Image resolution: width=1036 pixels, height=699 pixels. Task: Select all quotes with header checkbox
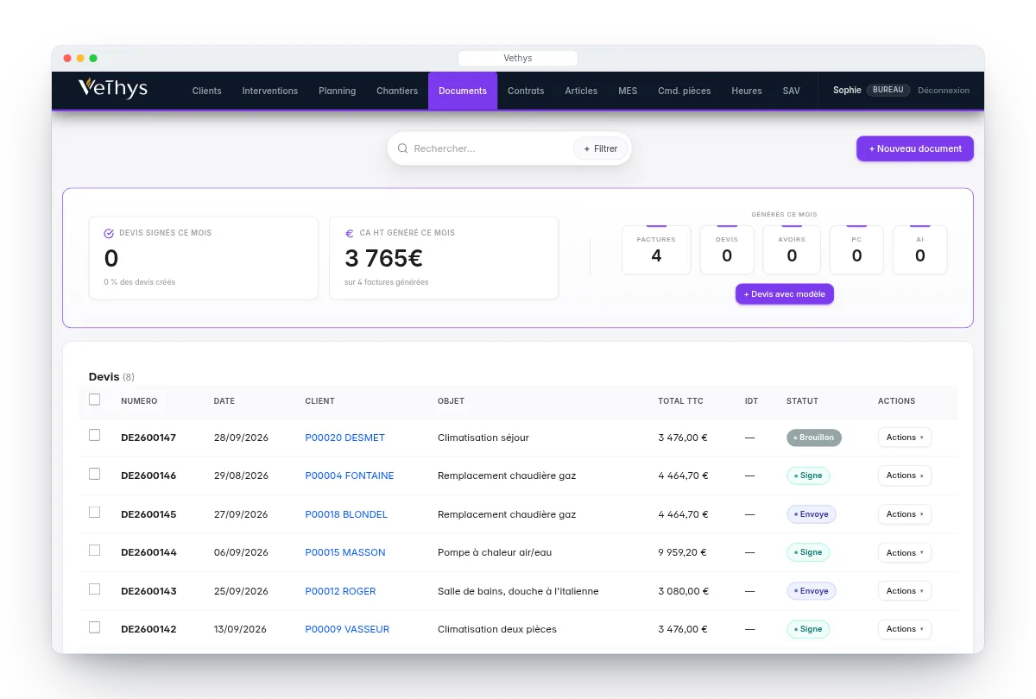[x=95, y=400]
